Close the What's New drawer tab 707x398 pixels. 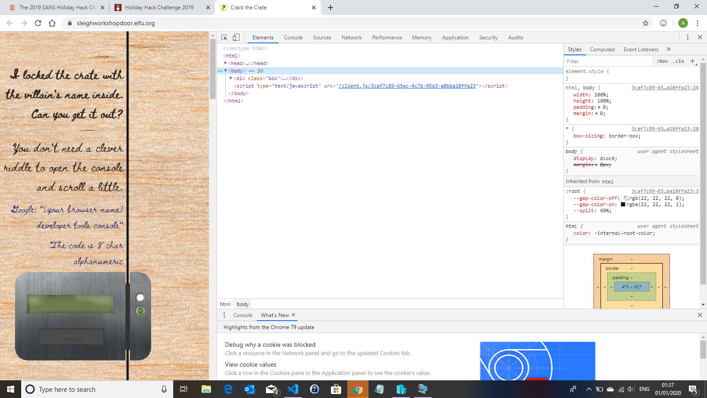click(293, 315)
